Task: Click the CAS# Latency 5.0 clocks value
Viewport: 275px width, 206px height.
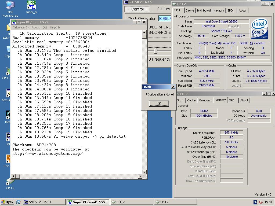Action: (x=231, y=142)
